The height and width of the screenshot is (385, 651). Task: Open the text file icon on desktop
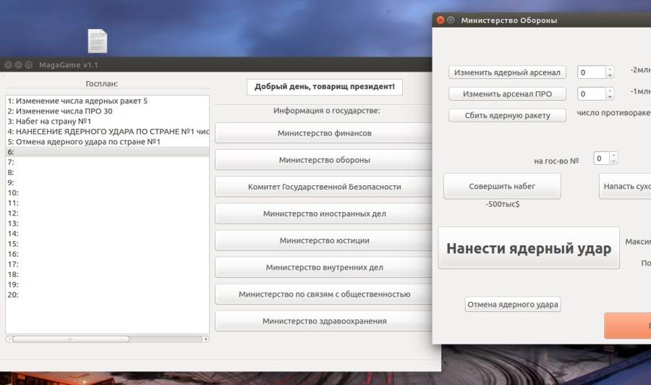point(98,41)
